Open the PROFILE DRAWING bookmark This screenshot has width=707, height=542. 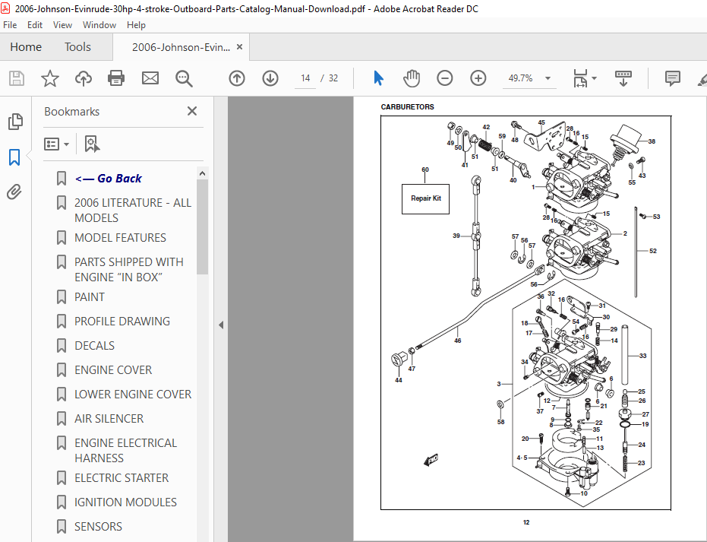click(122, 322)
